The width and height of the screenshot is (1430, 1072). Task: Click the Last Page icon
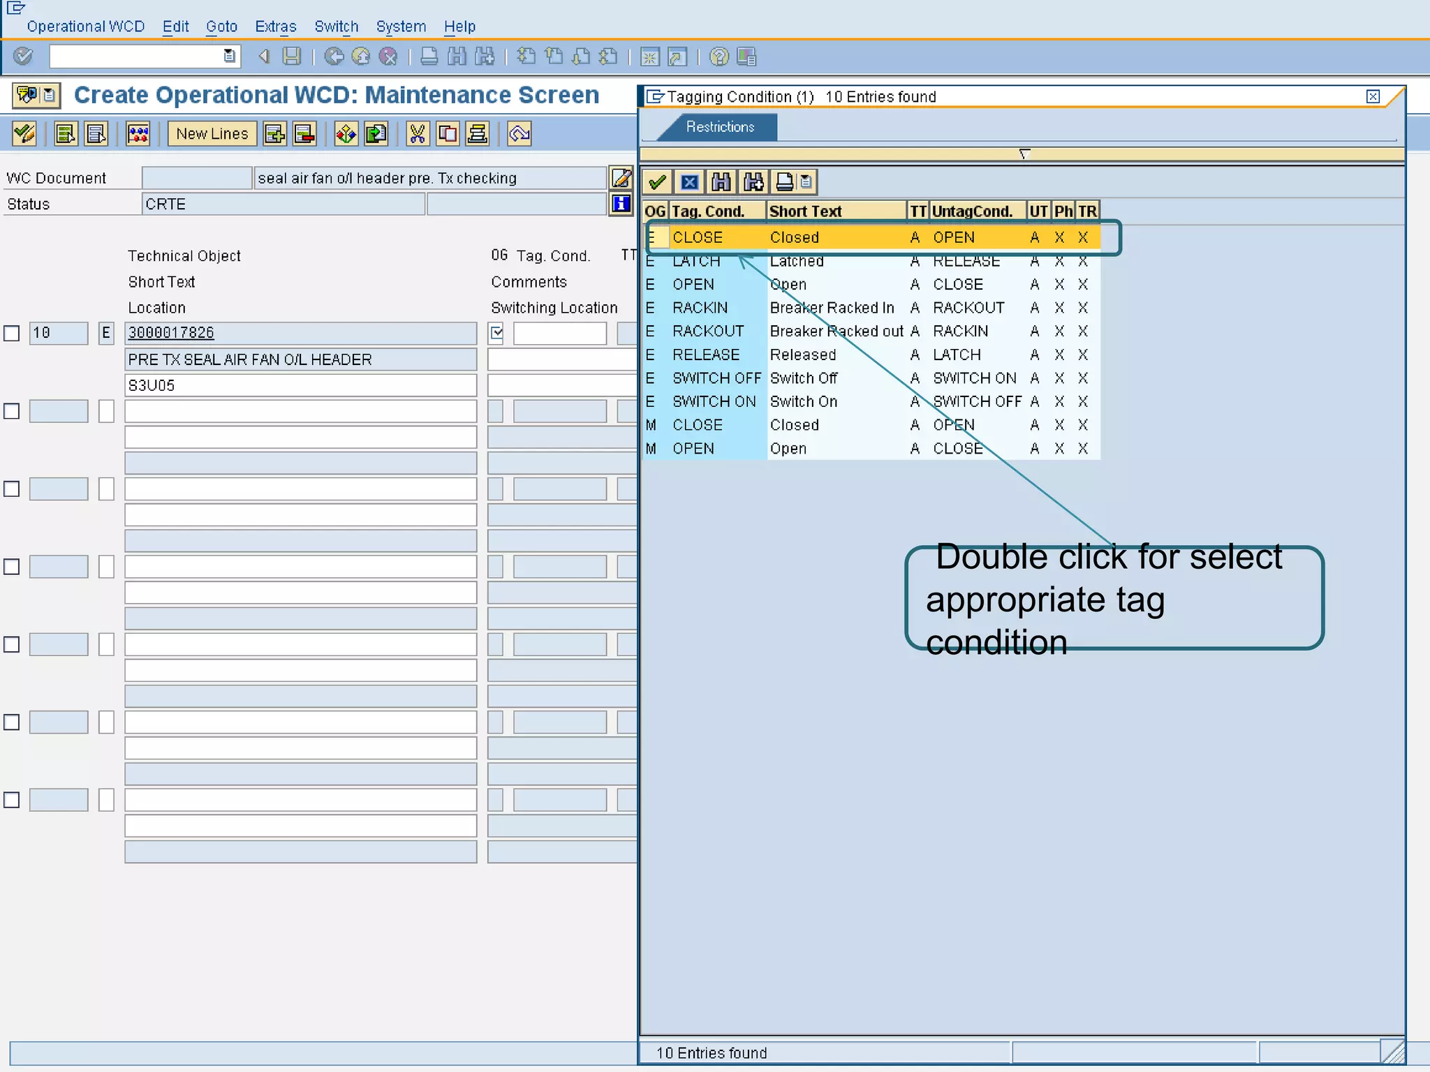tap(608, 57)
